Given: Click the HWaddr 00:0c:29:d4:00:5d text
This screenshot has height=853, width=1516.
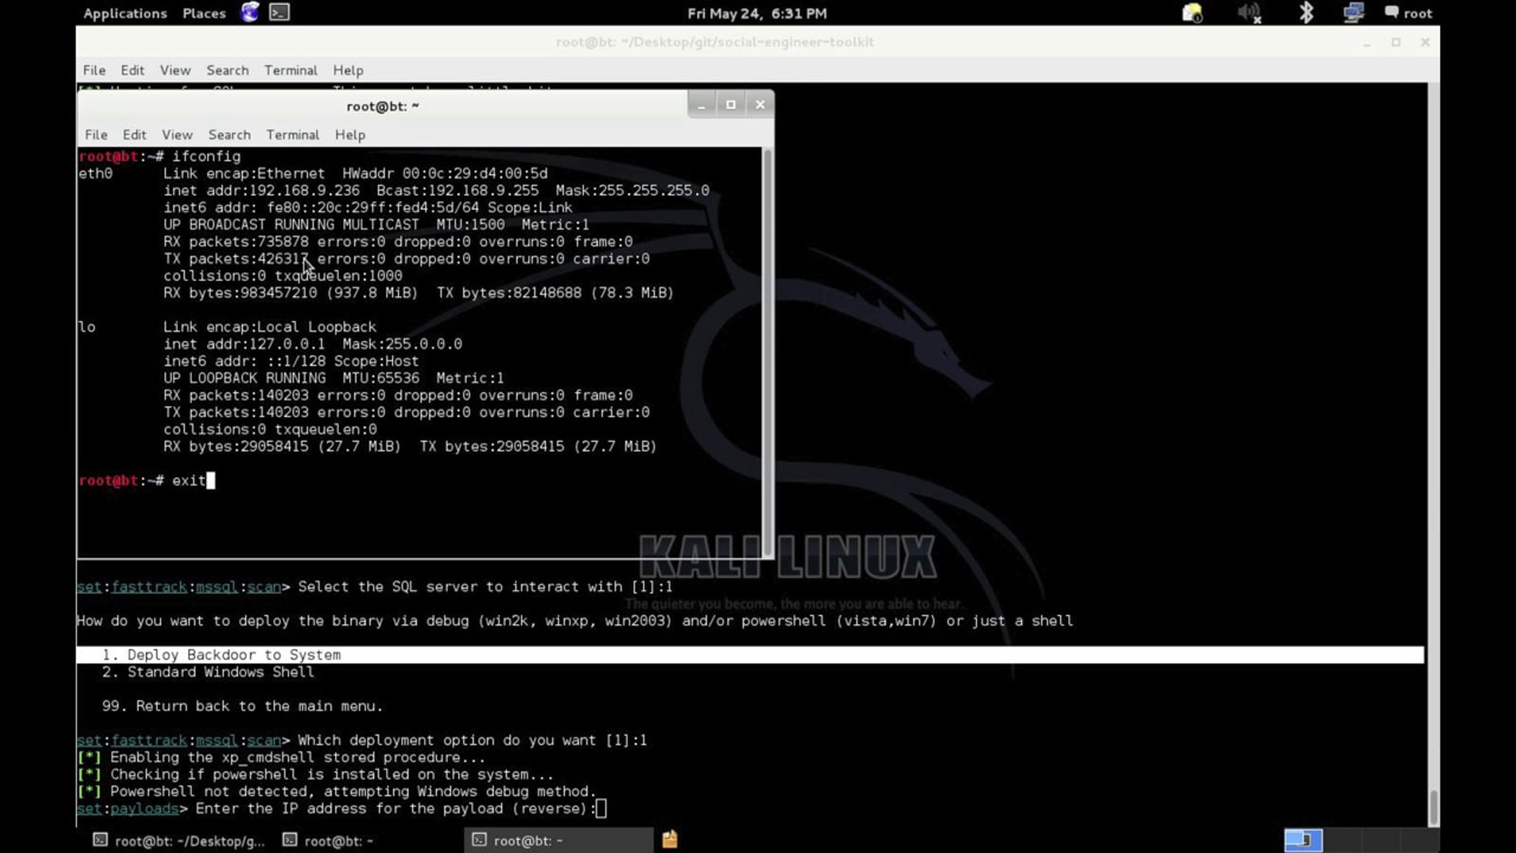Looking at the screenshot, I should [x=445, y=173].
